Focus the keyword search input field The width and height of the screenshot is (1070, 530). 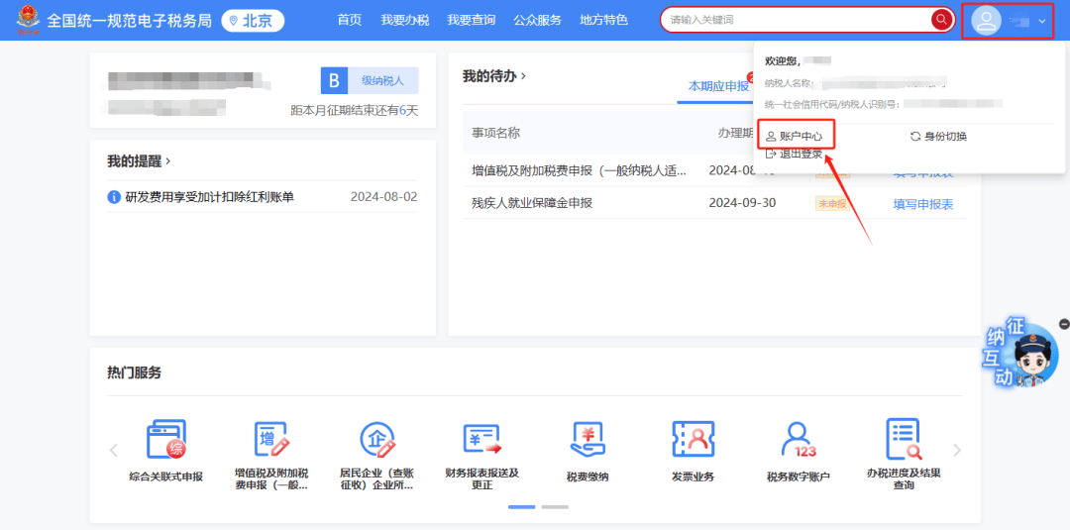click(x=797, y=20)
